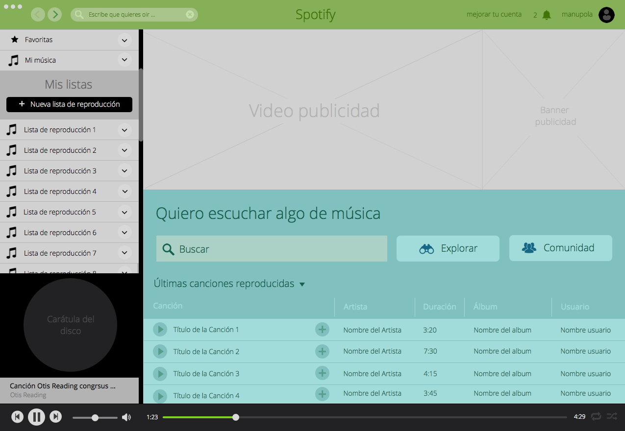Click the Favoritas star icon
625x431 pixels.
[15, 39]
